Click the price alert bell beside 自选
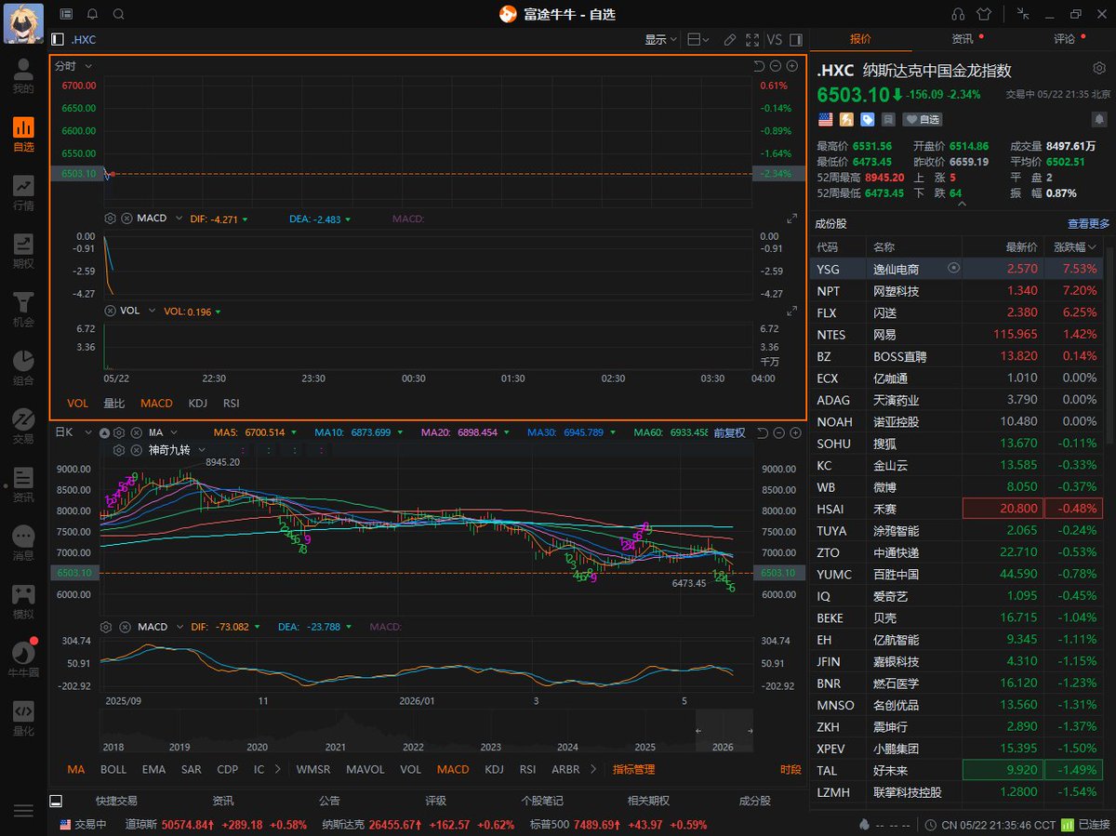This screenshot has height=836, width=1116. tap(1098, 119)
